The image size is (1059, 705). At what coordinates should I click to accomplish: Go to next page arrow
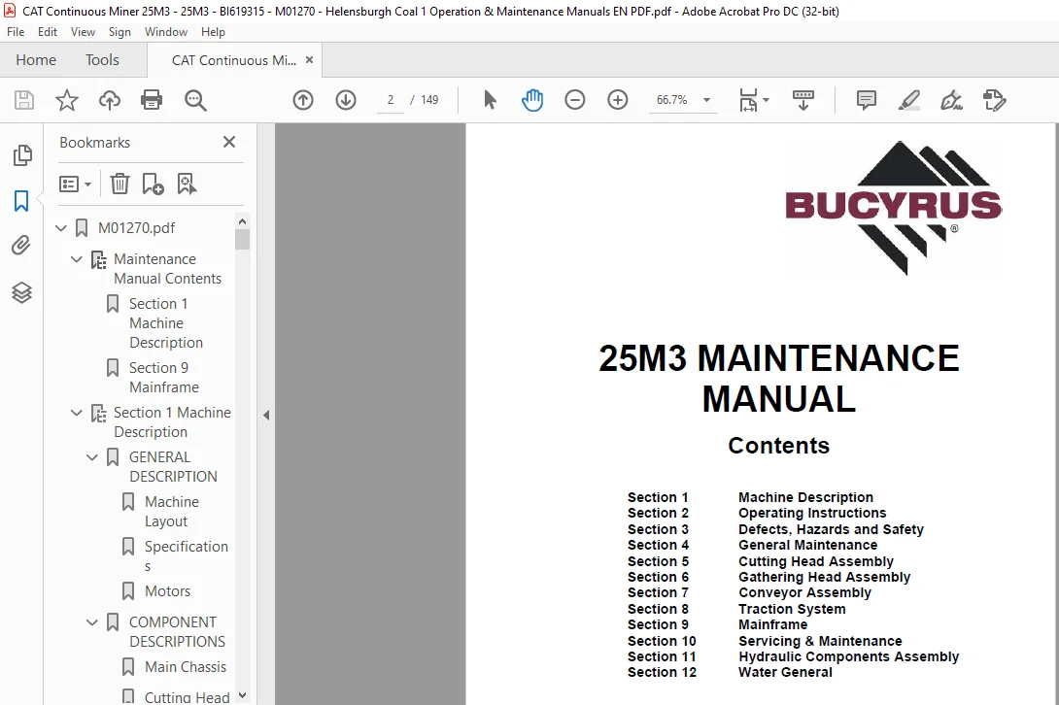[x=346, y=100]
